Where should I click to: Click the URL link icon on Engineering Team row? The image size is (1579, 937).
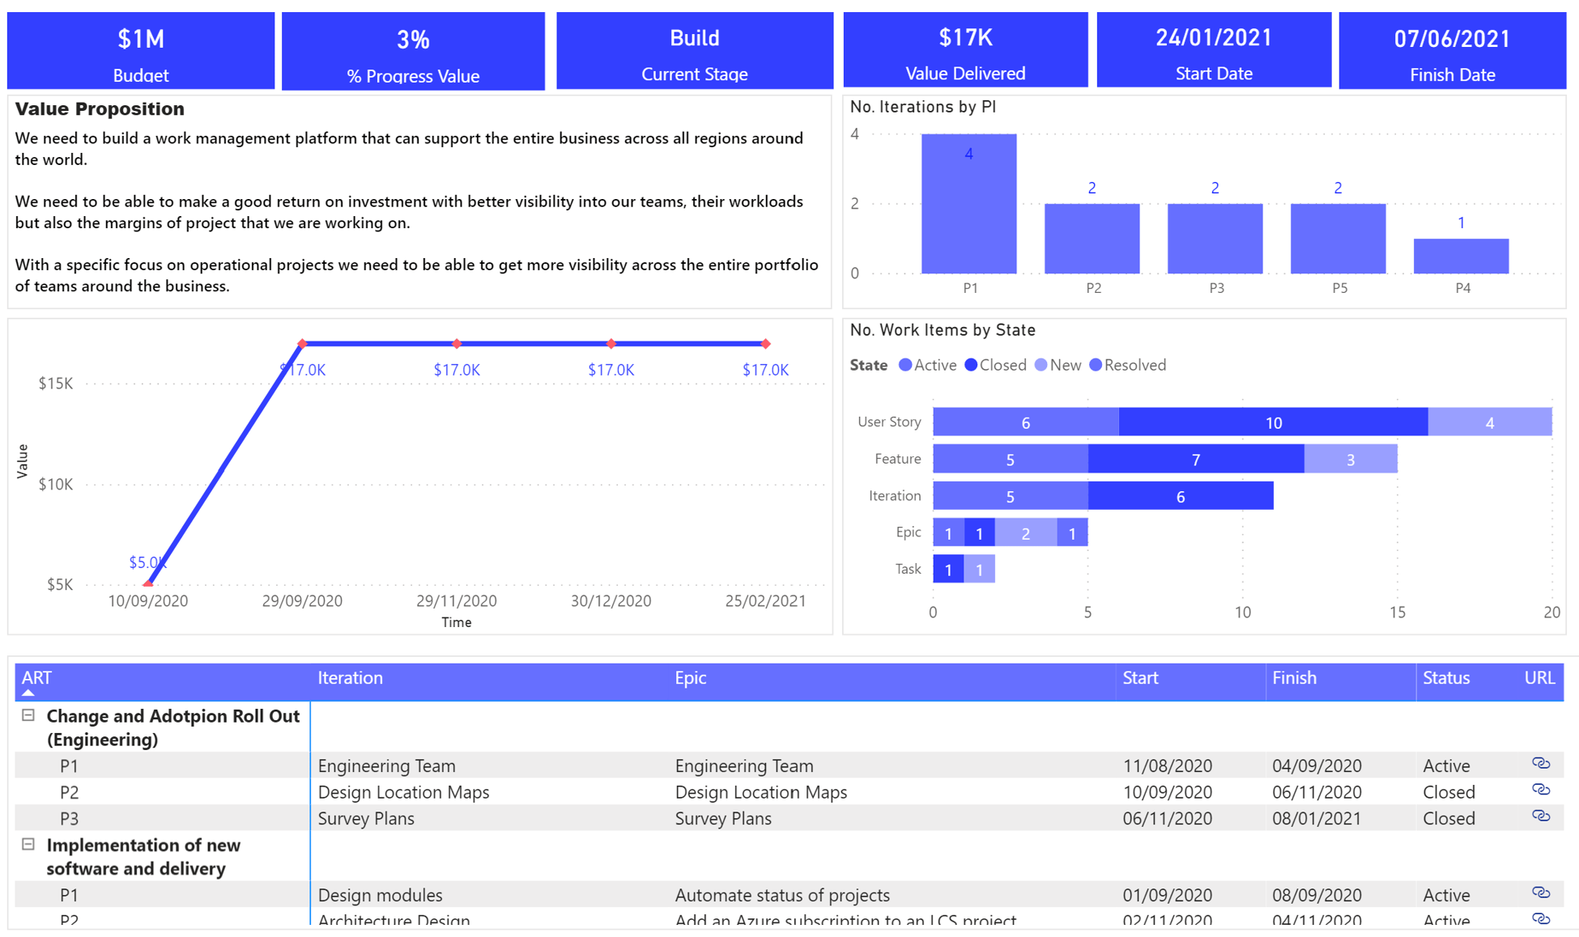(x=1540, y=765)
